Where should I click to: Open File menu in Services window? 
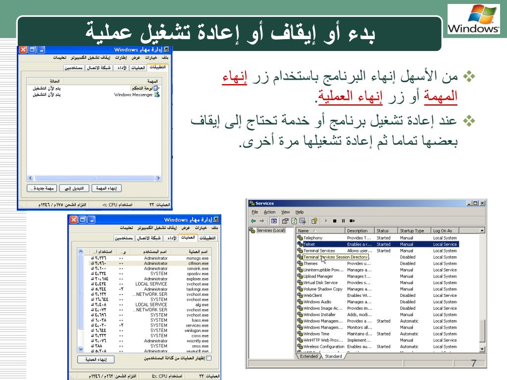coord(255,212)
